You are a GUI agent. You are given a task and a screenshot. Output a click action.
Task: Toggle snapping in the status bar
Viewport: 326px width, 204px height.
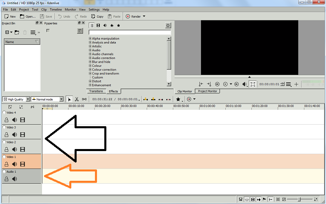(x=271, y=200)
